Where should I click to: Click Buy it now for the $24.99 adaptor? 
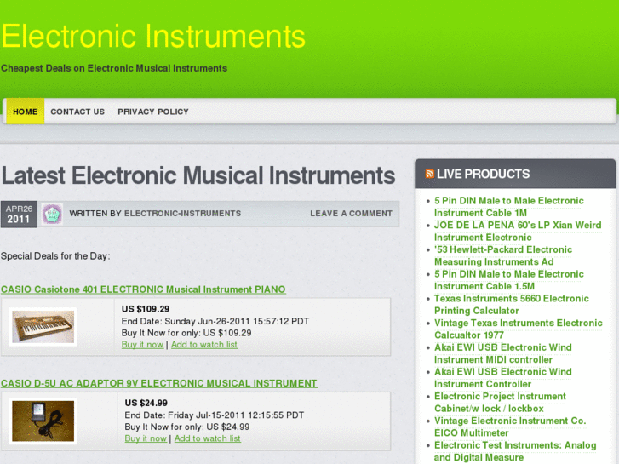click(x=146, y=438)
